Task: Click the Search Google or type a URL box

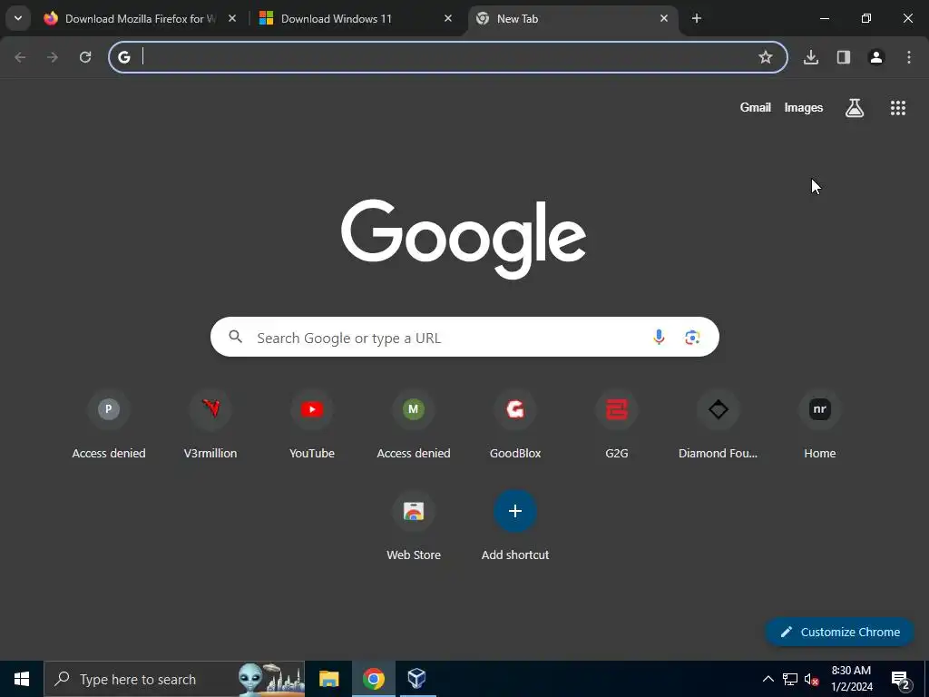Action: click(x=464, y=337)
